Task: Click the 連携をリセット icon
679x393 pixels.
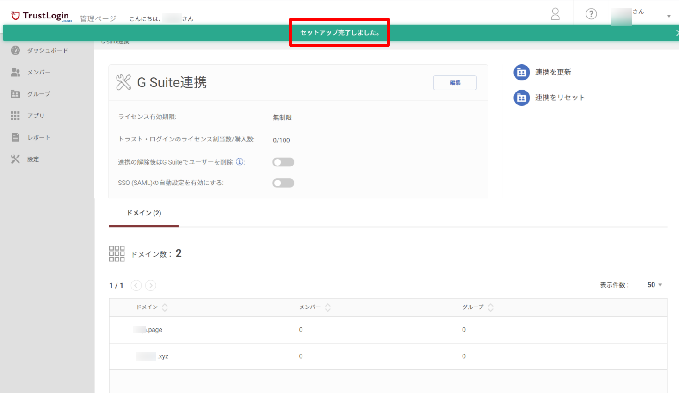Action: pyautogui.click(x=522, y=98)
